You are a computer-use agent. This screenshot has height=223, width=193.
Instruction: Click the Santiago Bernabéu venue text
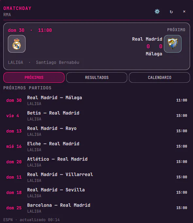coord(58,62)
